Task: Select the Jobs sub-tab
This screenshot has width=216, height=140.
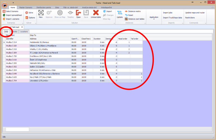Action: (6, 31)
